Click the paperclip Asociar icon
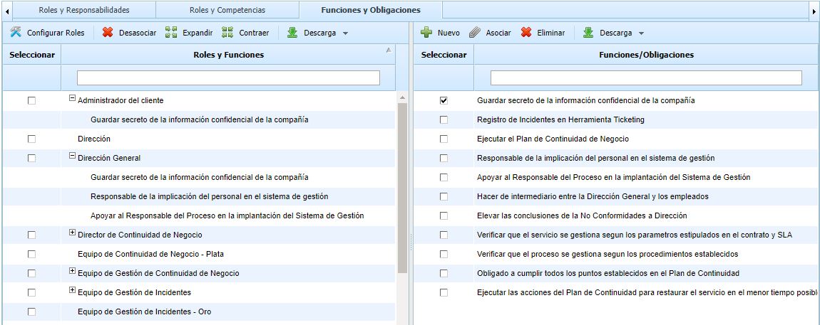The image size is (820, 325). (x=475, y=33)
